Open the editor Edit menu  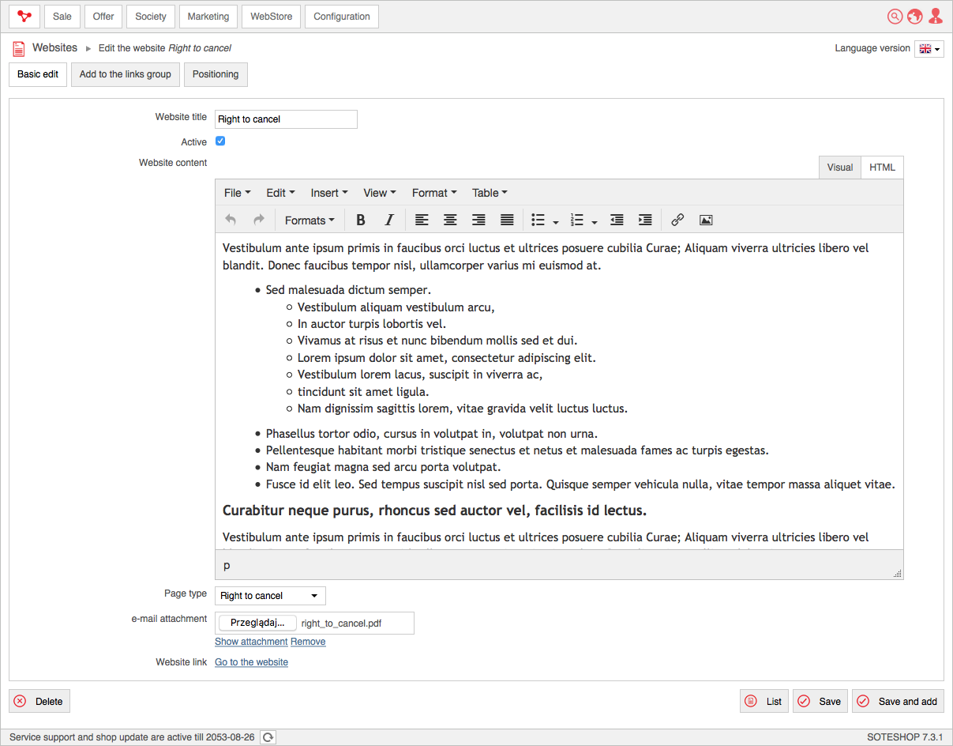(280, 193)
